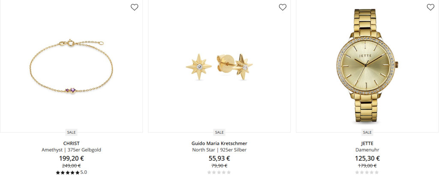Open the gold amethyst bracelet image
The image size is (439, 176).
click(72, 66)
